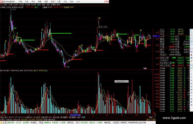Click the highlighted date 2022/05/12 marker

coord(75,115)
